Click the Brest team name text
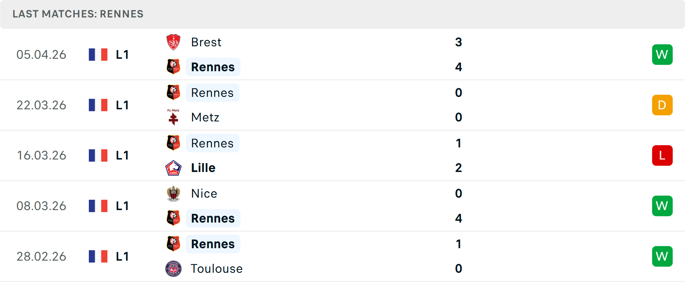The image size is (685, 282). pos(206,42)
